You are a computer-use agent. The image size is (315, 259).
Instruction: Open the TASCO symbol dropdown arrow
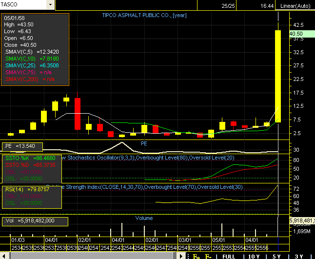click(50, 4)
